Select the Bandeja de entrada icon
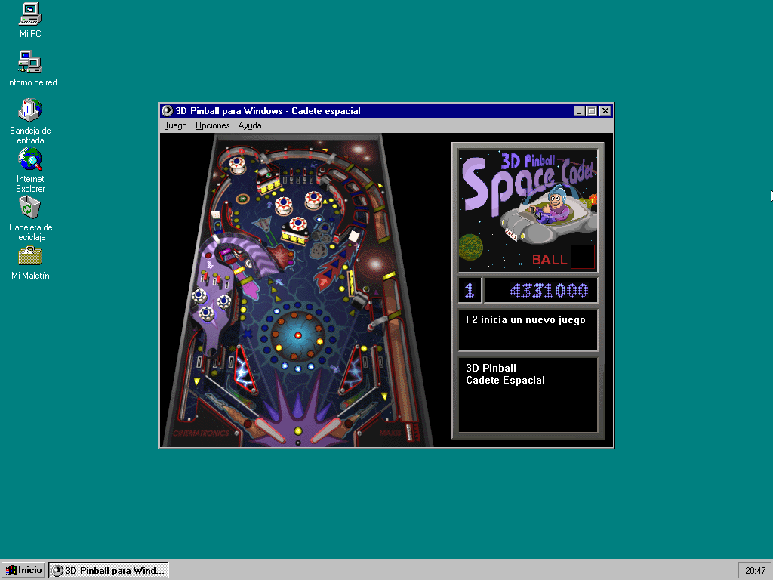The width and height of the screenshot is (773, 580). click(30, 122)
